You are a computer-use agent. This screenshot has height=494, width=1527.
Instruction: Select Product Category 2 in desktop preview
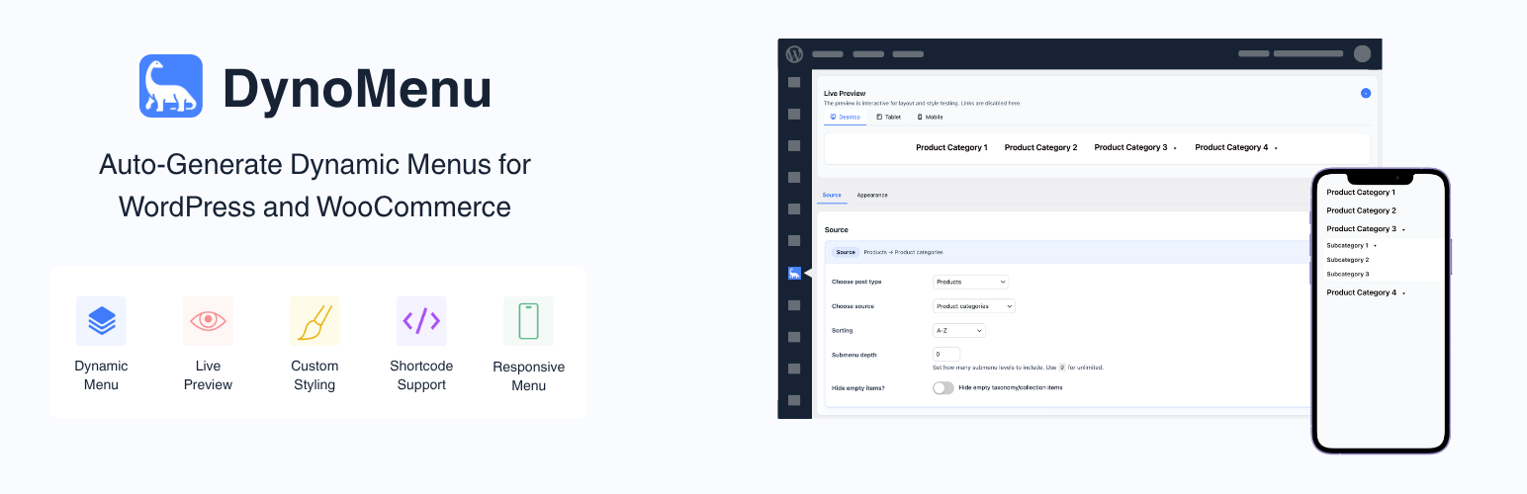click(x=1040, y=147)
